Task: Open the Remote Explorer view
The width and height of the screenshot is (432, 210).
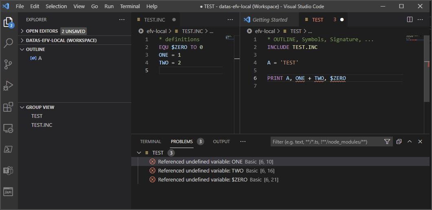Action: click(8, 128)
